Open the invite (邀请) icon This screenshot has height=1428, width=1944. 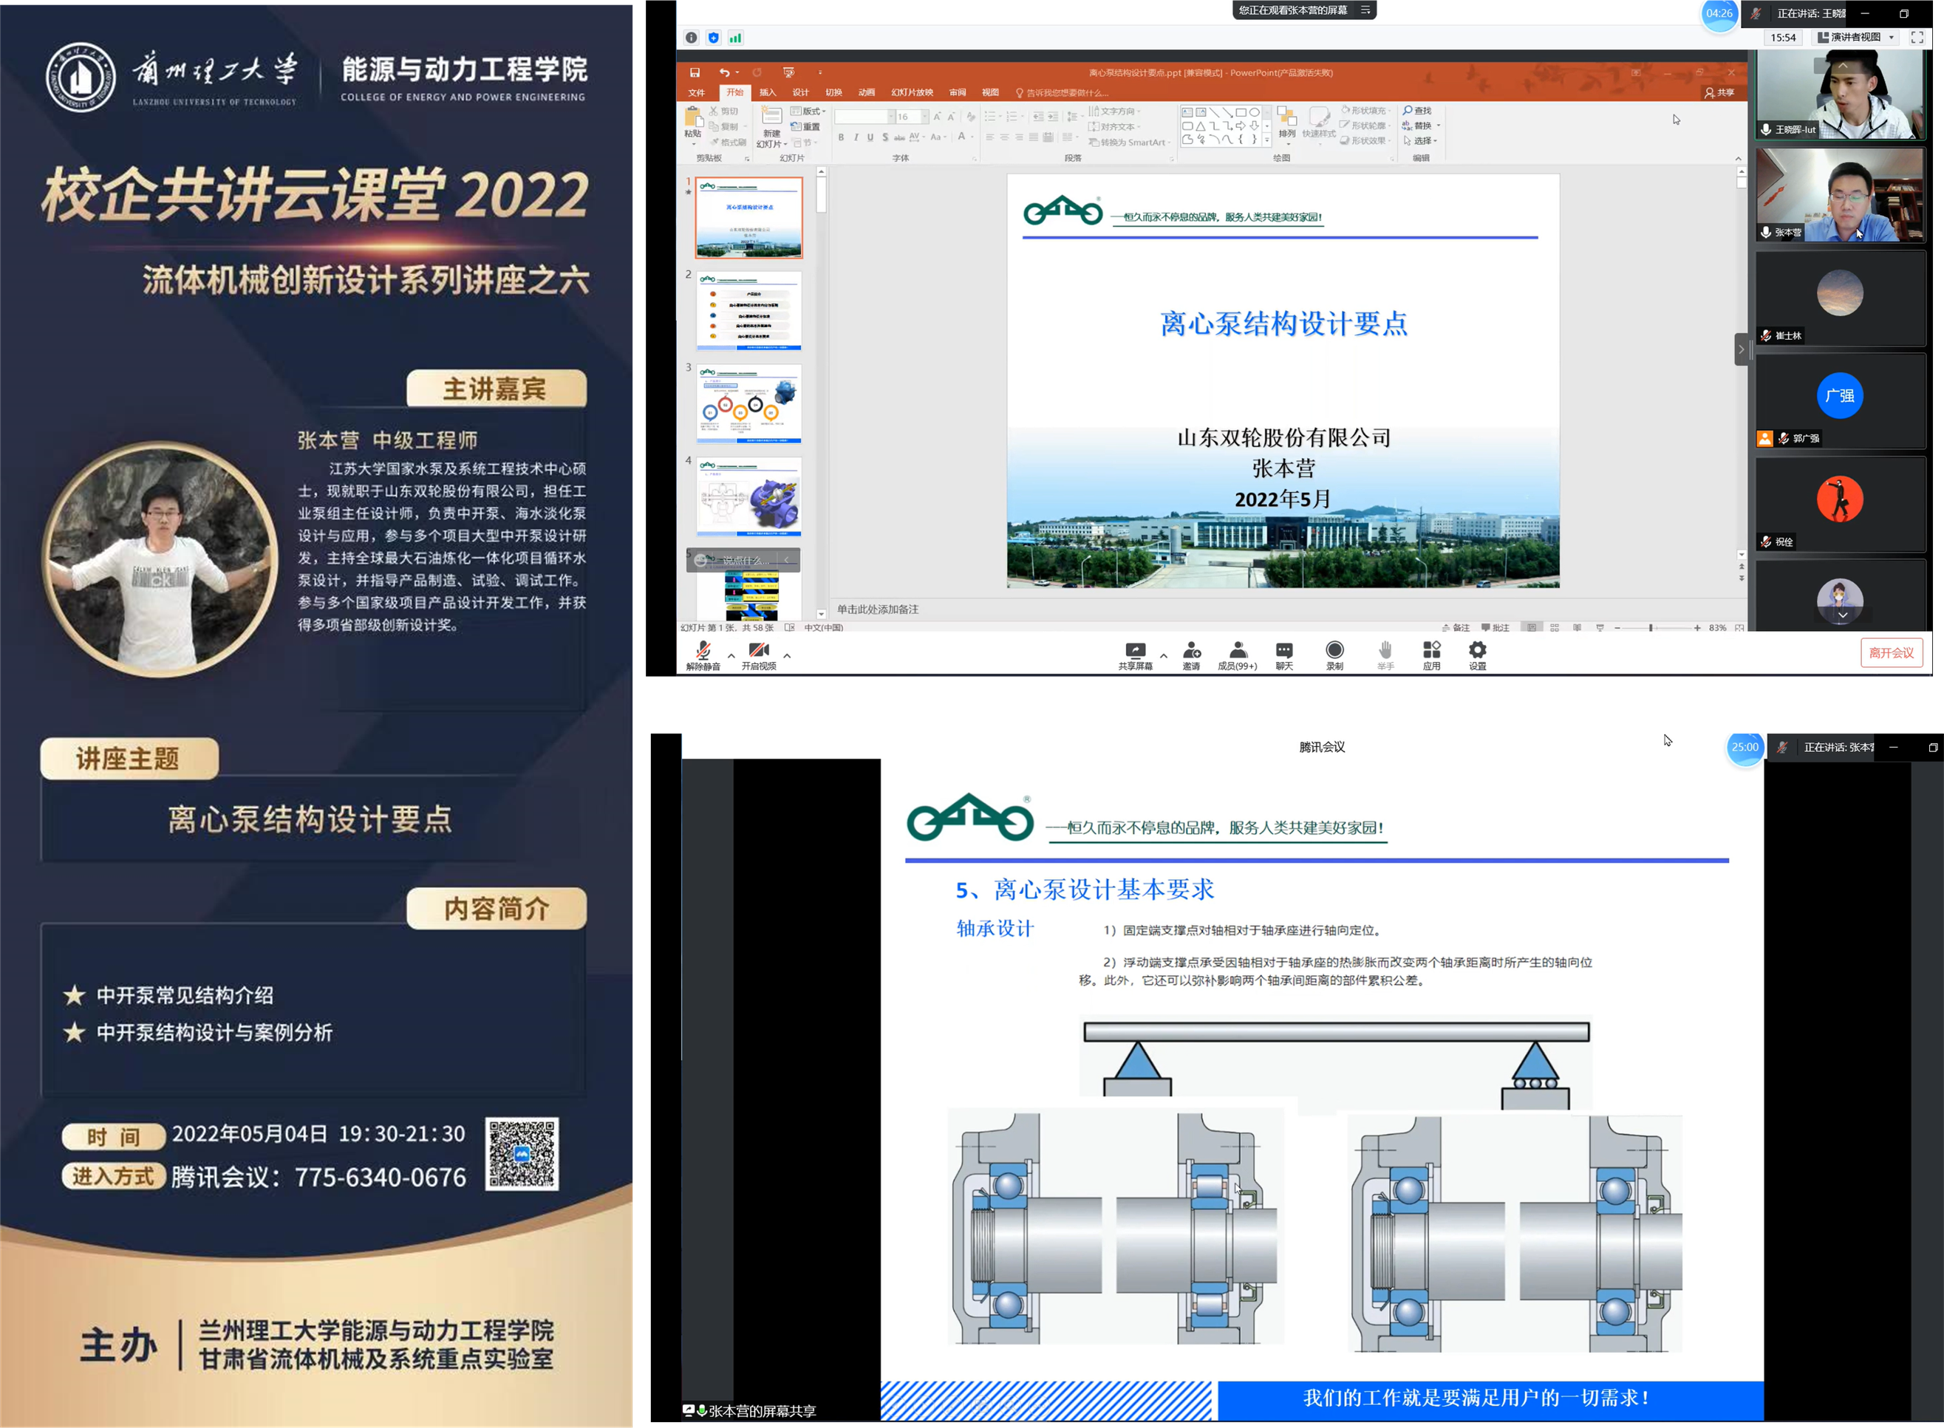coord(1191,651)
